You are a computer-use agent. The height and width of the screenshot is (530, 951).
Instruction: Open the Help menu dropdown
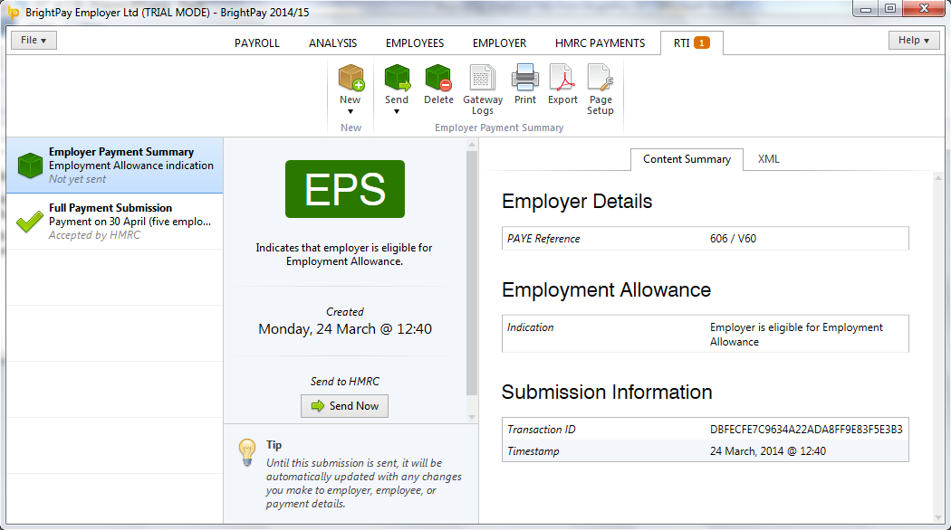pos(913,40)
